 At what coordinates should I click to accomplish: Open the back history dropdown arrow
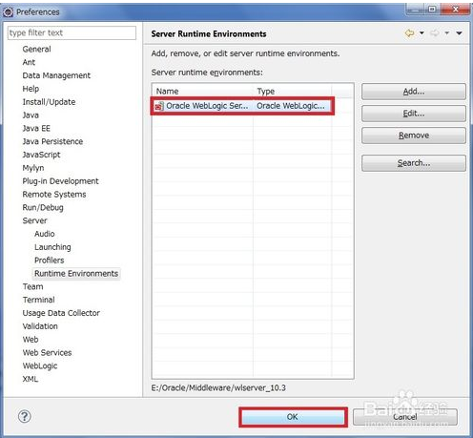(422, 33)
